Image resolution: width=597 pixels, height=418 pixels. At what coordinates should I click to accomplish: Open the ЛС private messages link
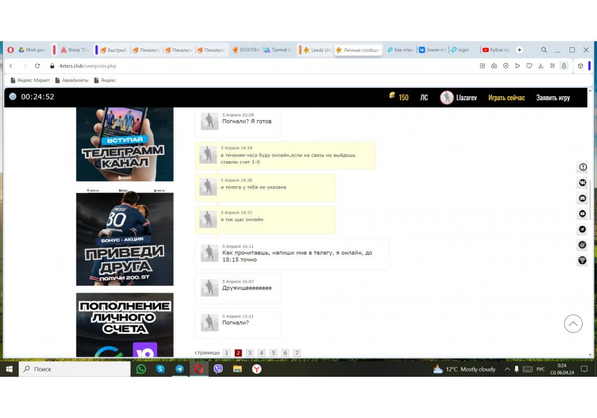pos(423,97)
